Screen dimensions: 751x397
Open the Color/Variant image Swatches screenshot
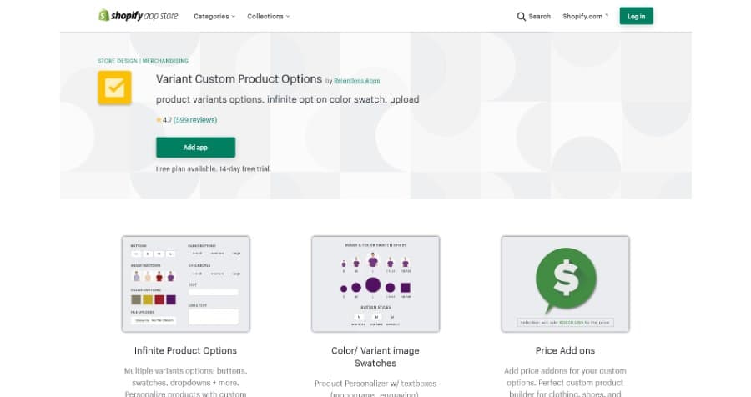tap(375, 284)
